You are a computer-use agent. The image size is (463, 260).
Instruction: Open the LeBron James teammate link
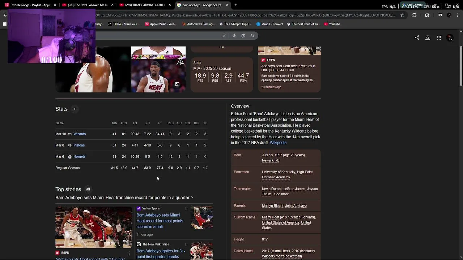click(294, 189)
